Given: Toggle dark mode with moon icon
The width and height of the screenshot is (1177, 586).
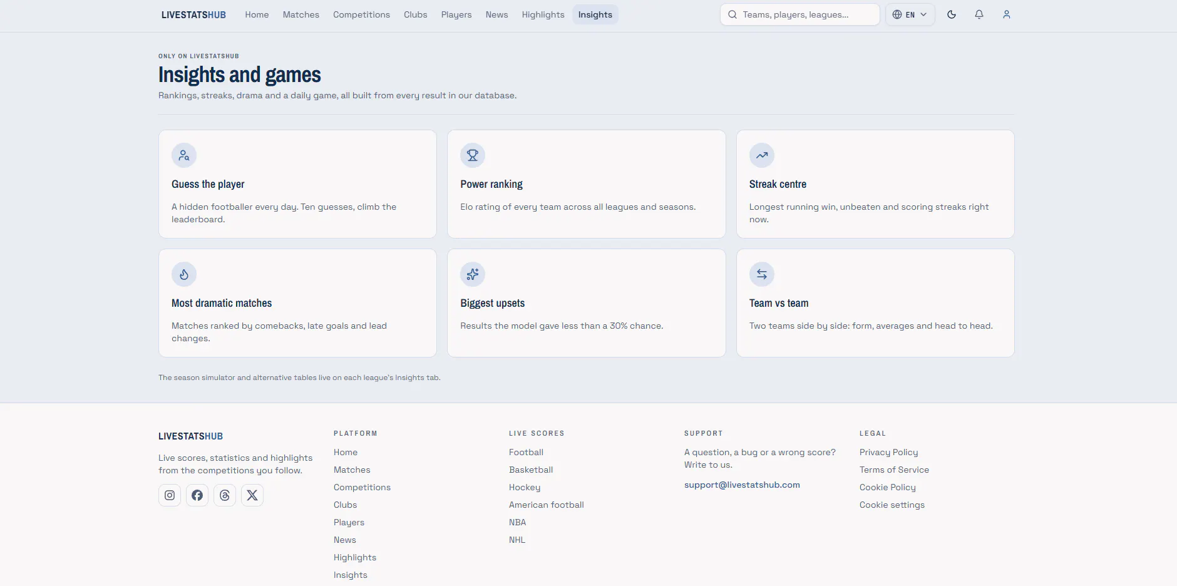Looking at the screenshot, I should (x=952, y=14).
